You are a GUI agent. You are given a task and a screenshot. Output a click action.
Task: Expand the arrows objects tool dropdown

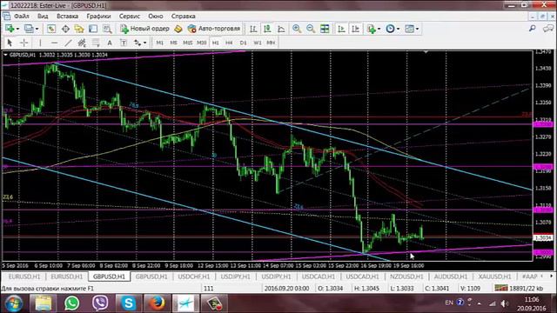click(x=144, y=43)
